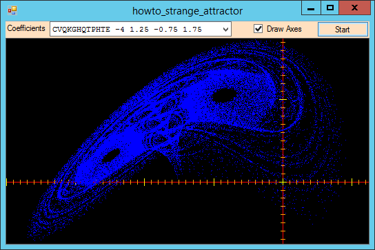Click the leftmost tall yellow tick on the horizontal axis

pos(6,182)
